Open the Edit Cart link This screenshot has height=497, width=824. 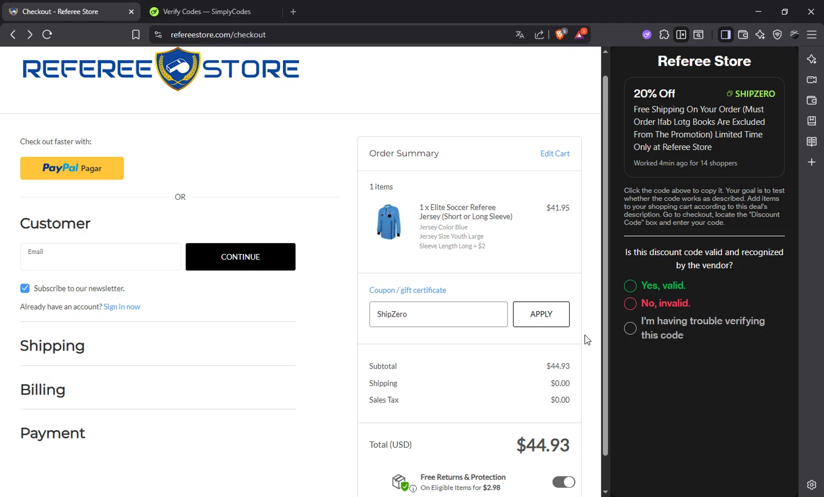coord(555,154)
